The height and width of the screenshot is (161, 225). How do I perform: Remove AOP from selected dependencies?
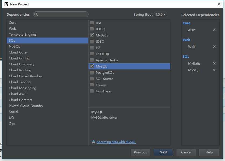214,30
